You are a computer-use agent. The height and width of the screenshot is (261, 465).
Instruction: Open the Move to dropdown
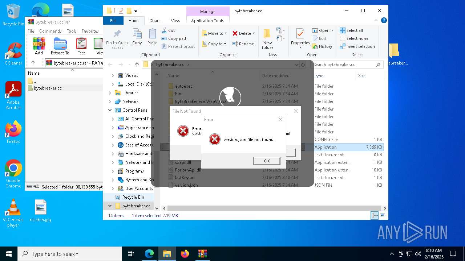215,33
